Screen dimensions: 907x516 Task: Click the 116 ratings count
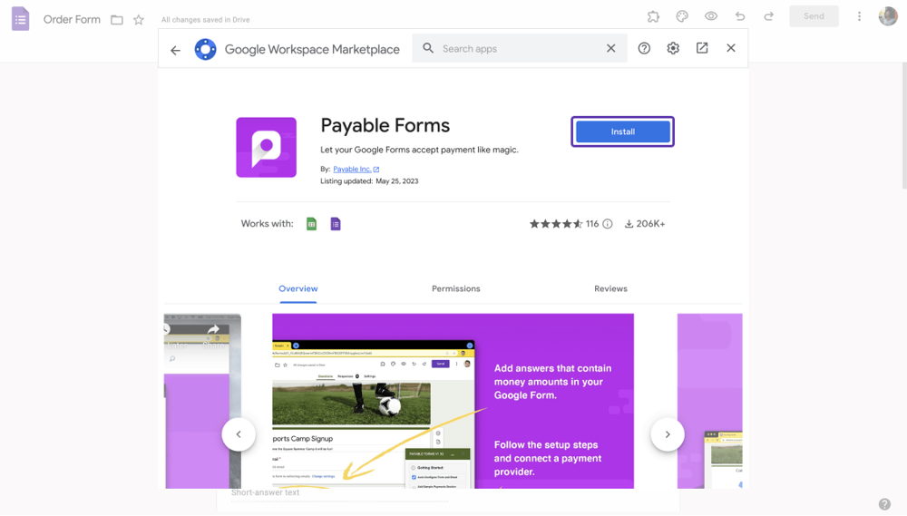click(x=592, y=224)
